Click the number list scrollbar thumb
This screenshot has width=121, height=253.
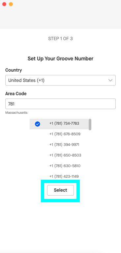[90, 124]
